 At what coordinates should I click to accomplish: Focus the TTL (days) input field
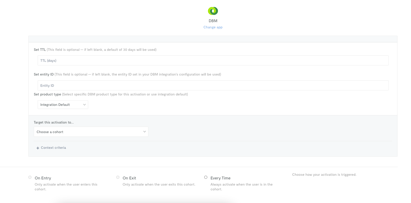(213, 60)
